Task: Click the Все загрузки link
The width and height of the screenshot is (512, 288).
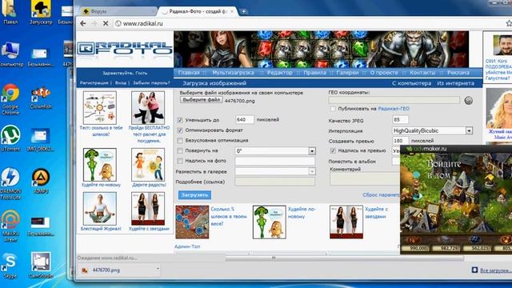Action: pos(495,270)
